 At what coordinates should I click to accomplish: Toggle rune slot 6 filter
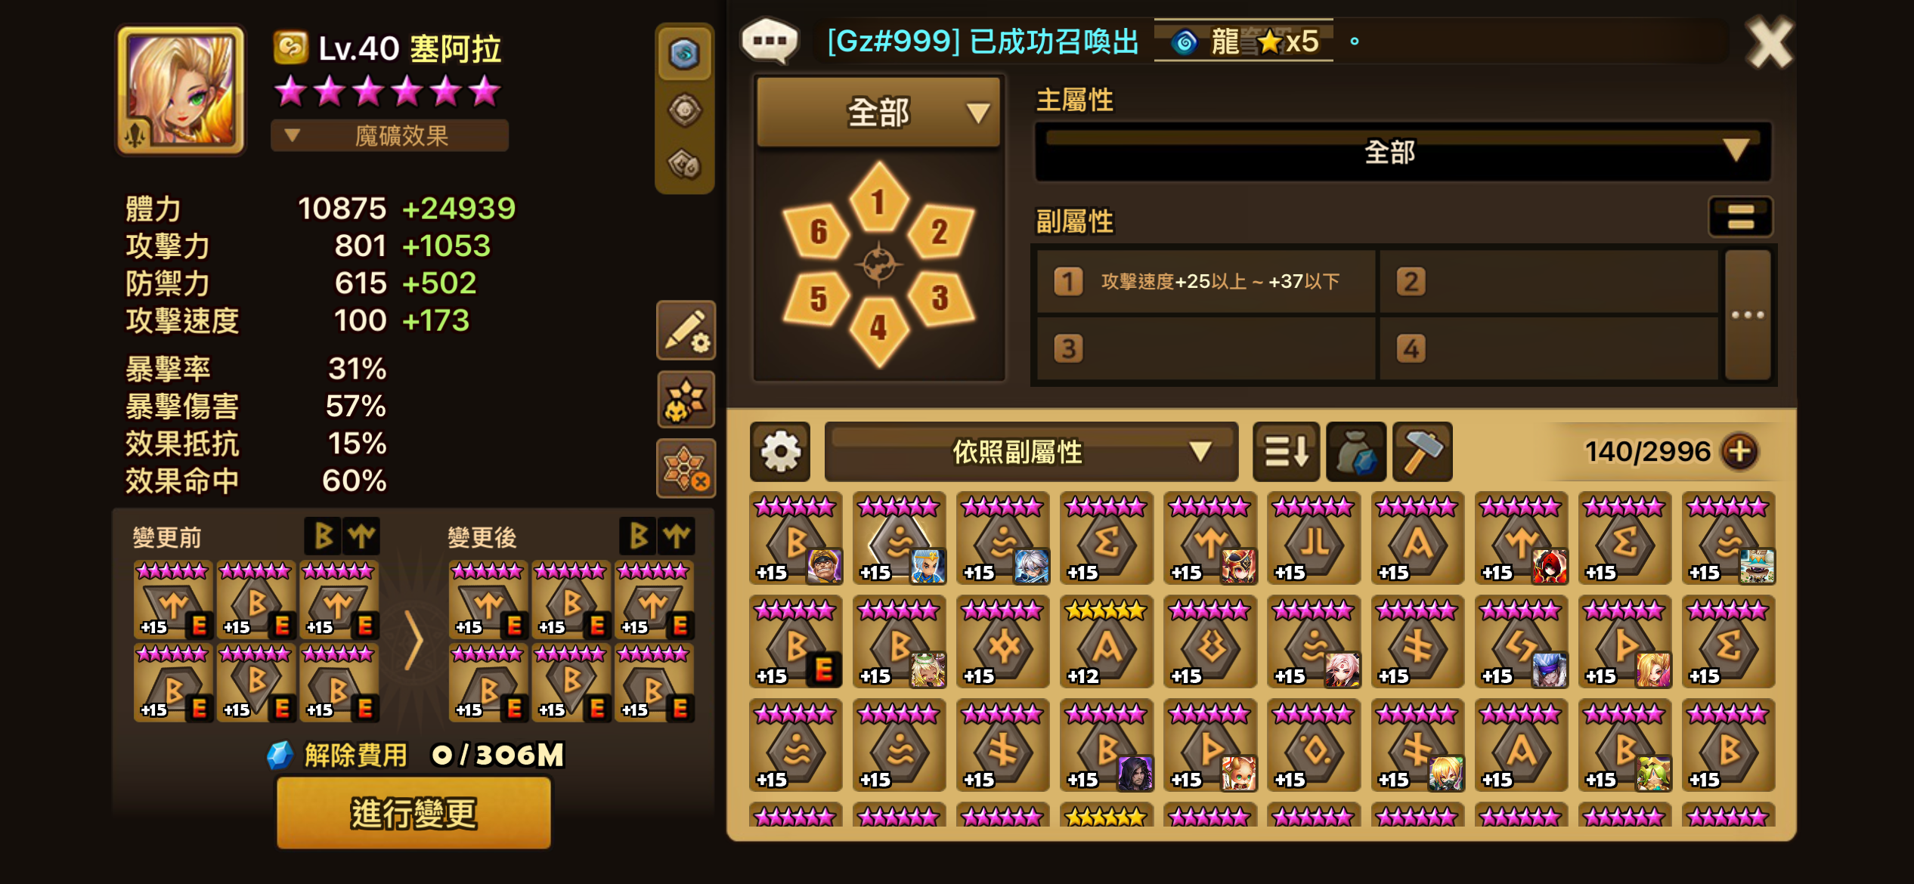[816, 231]
